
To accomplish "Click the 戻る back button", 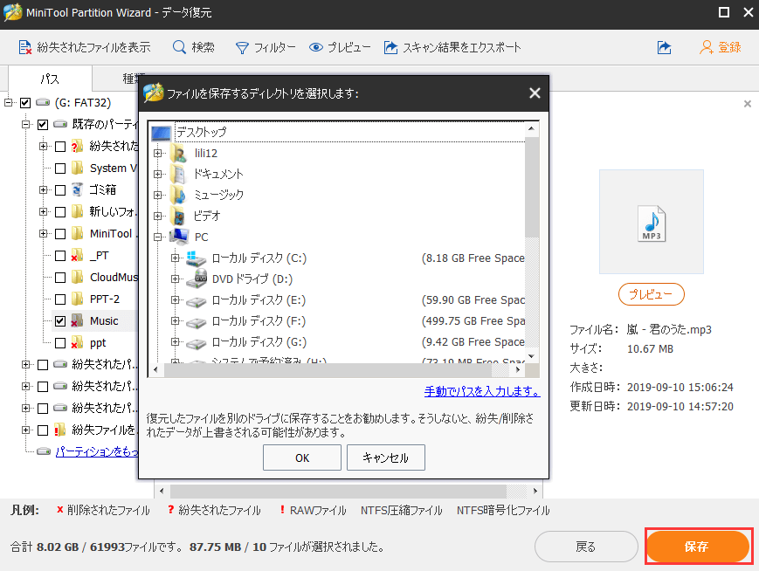I will 586,547.
